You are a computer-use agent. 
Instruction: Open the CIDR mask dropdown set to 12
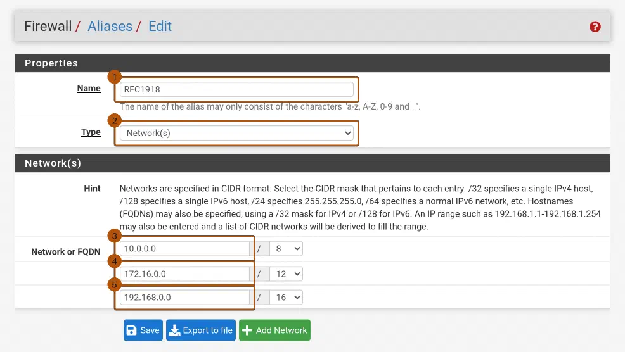click(x=286, y=274)
